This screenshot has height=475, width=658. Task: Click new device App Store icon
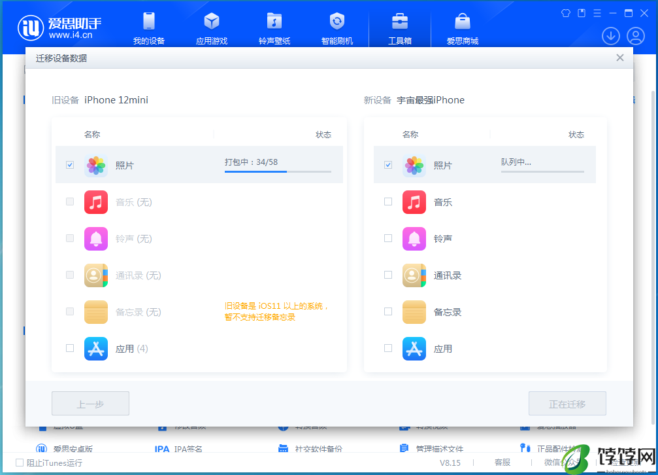point(414,349)
